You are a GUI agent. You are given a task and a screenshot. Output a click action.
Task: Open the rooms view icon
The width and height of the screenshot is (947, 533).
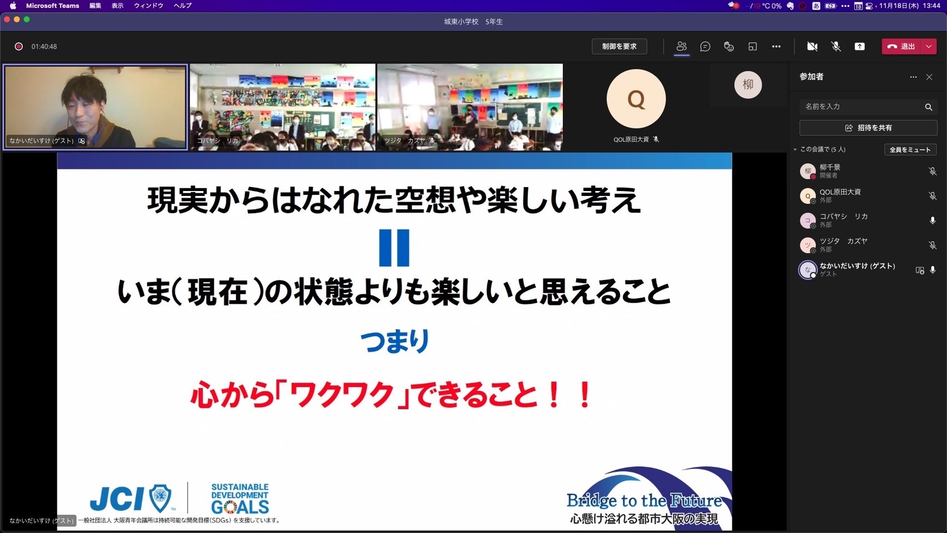tap(753, 47)
